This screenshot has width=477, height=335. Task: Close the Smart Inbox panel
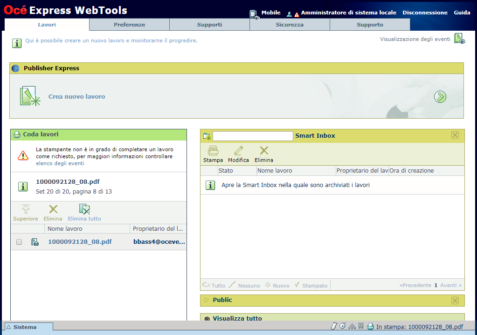pyautogui.click(x=455, y=135)
